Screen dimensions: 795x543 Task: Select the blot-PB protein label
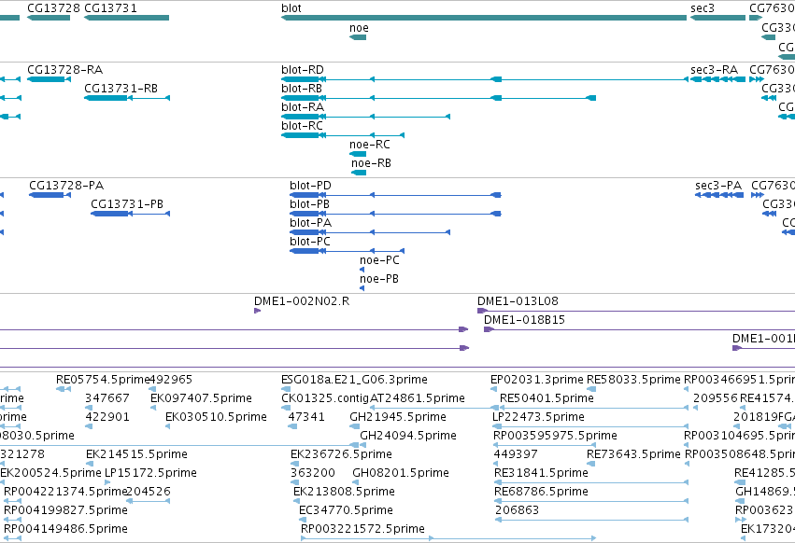[x=309, y=204]
